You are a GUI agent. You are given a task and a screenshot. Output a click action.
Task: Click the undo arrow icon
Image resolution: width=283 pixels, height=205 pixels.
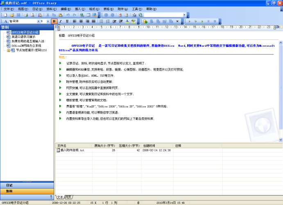(68, 15)
